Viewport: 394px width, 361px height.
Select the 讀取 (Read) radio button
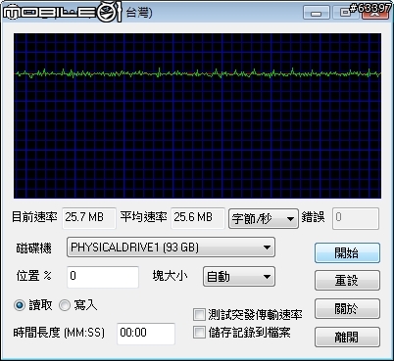pos(20,305)
